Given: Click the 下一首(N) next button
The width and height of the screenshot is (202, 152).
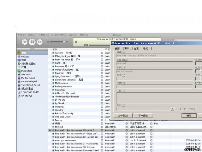Looking at the screenshot, I should point(143,116).
